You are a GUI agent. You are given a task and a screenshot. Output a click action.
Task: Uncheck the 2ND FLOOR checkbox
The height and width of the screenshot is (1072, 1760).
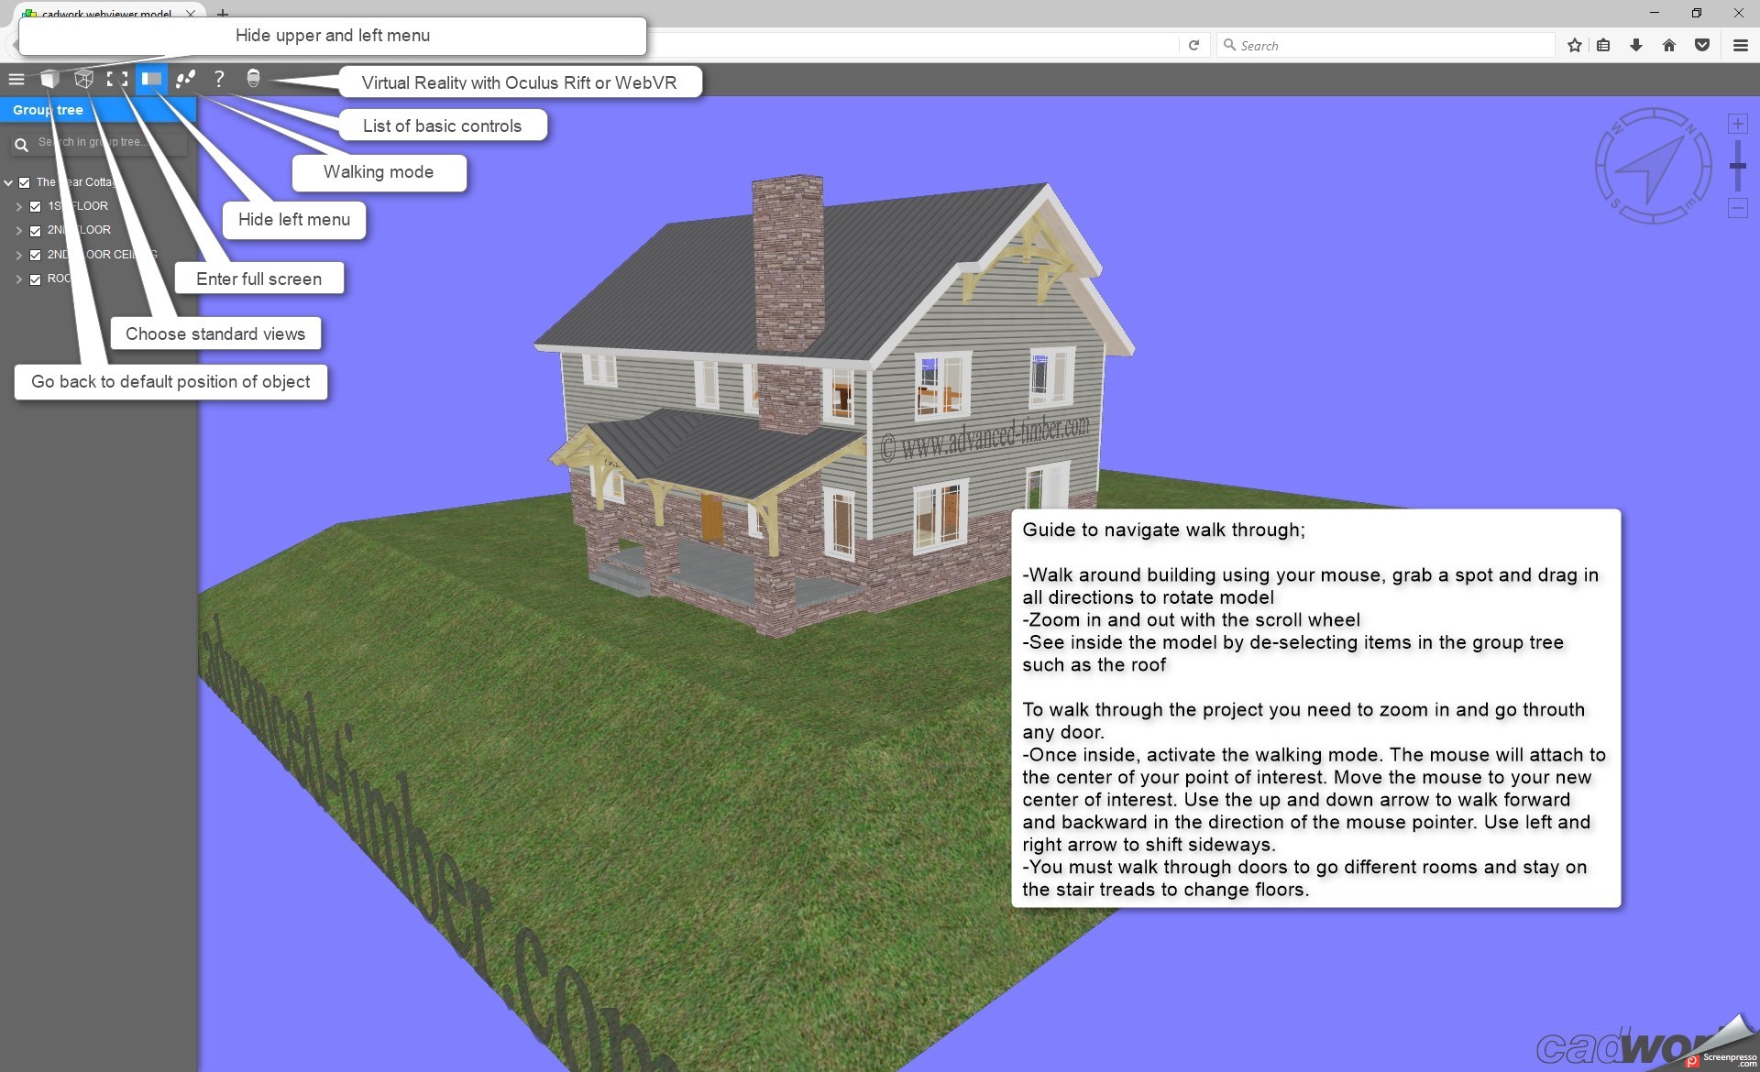point(36,231)
